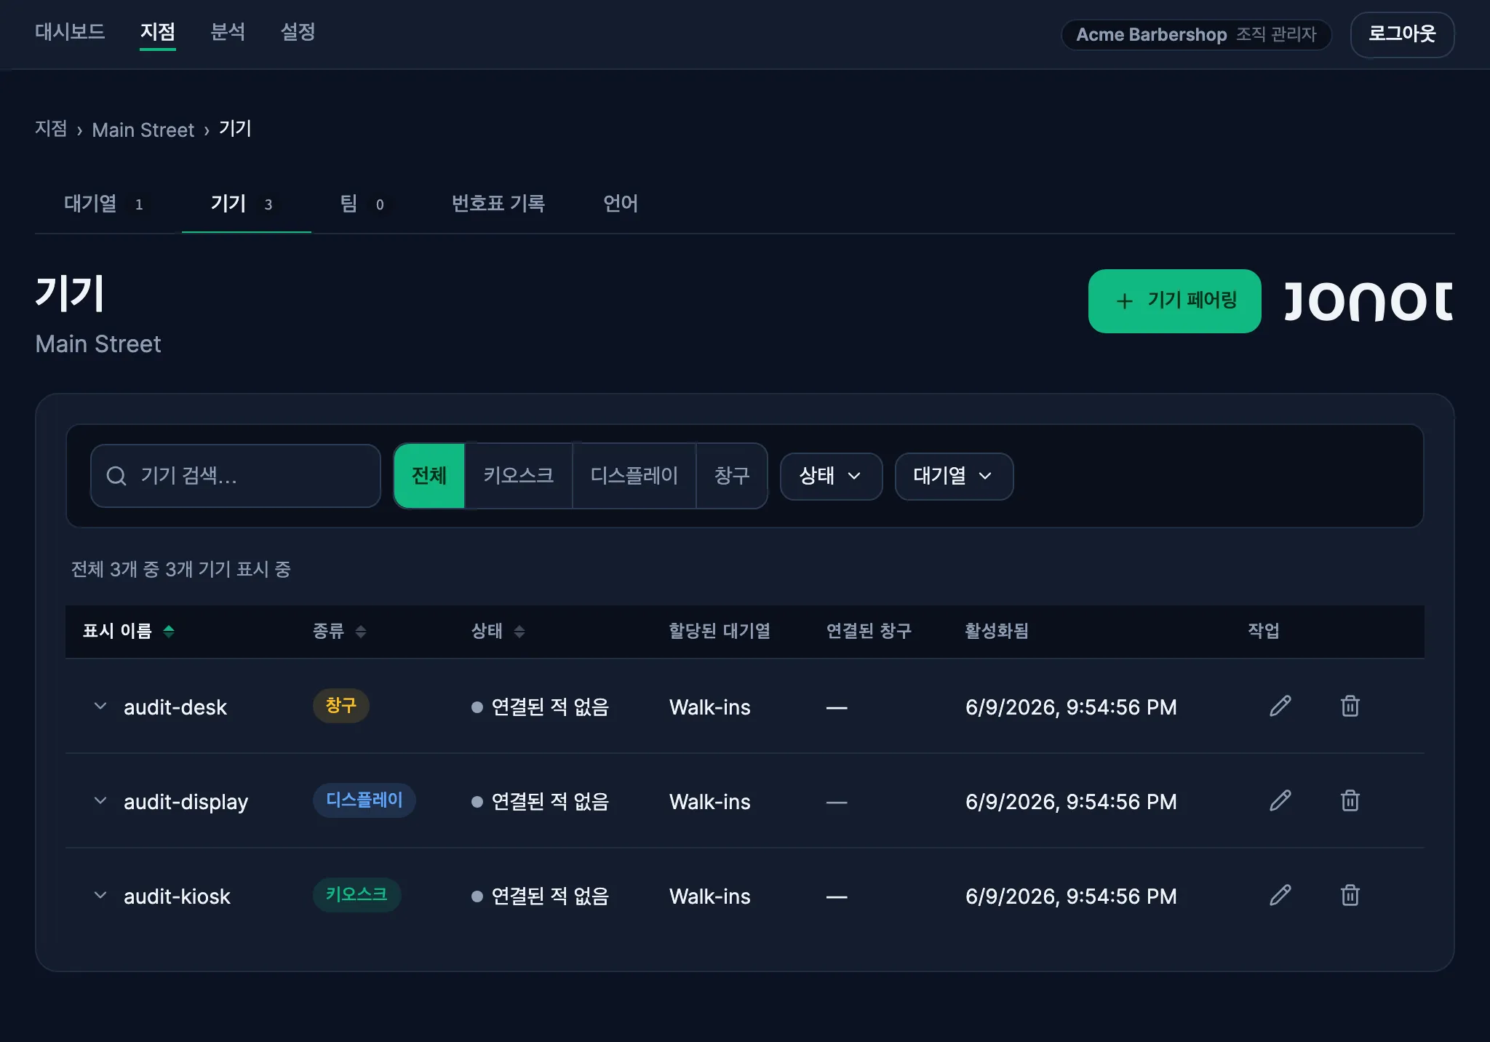Click audit-desk status 연결된 적 없음
Screen dimensions: 1490x1042
click(540, 707)
